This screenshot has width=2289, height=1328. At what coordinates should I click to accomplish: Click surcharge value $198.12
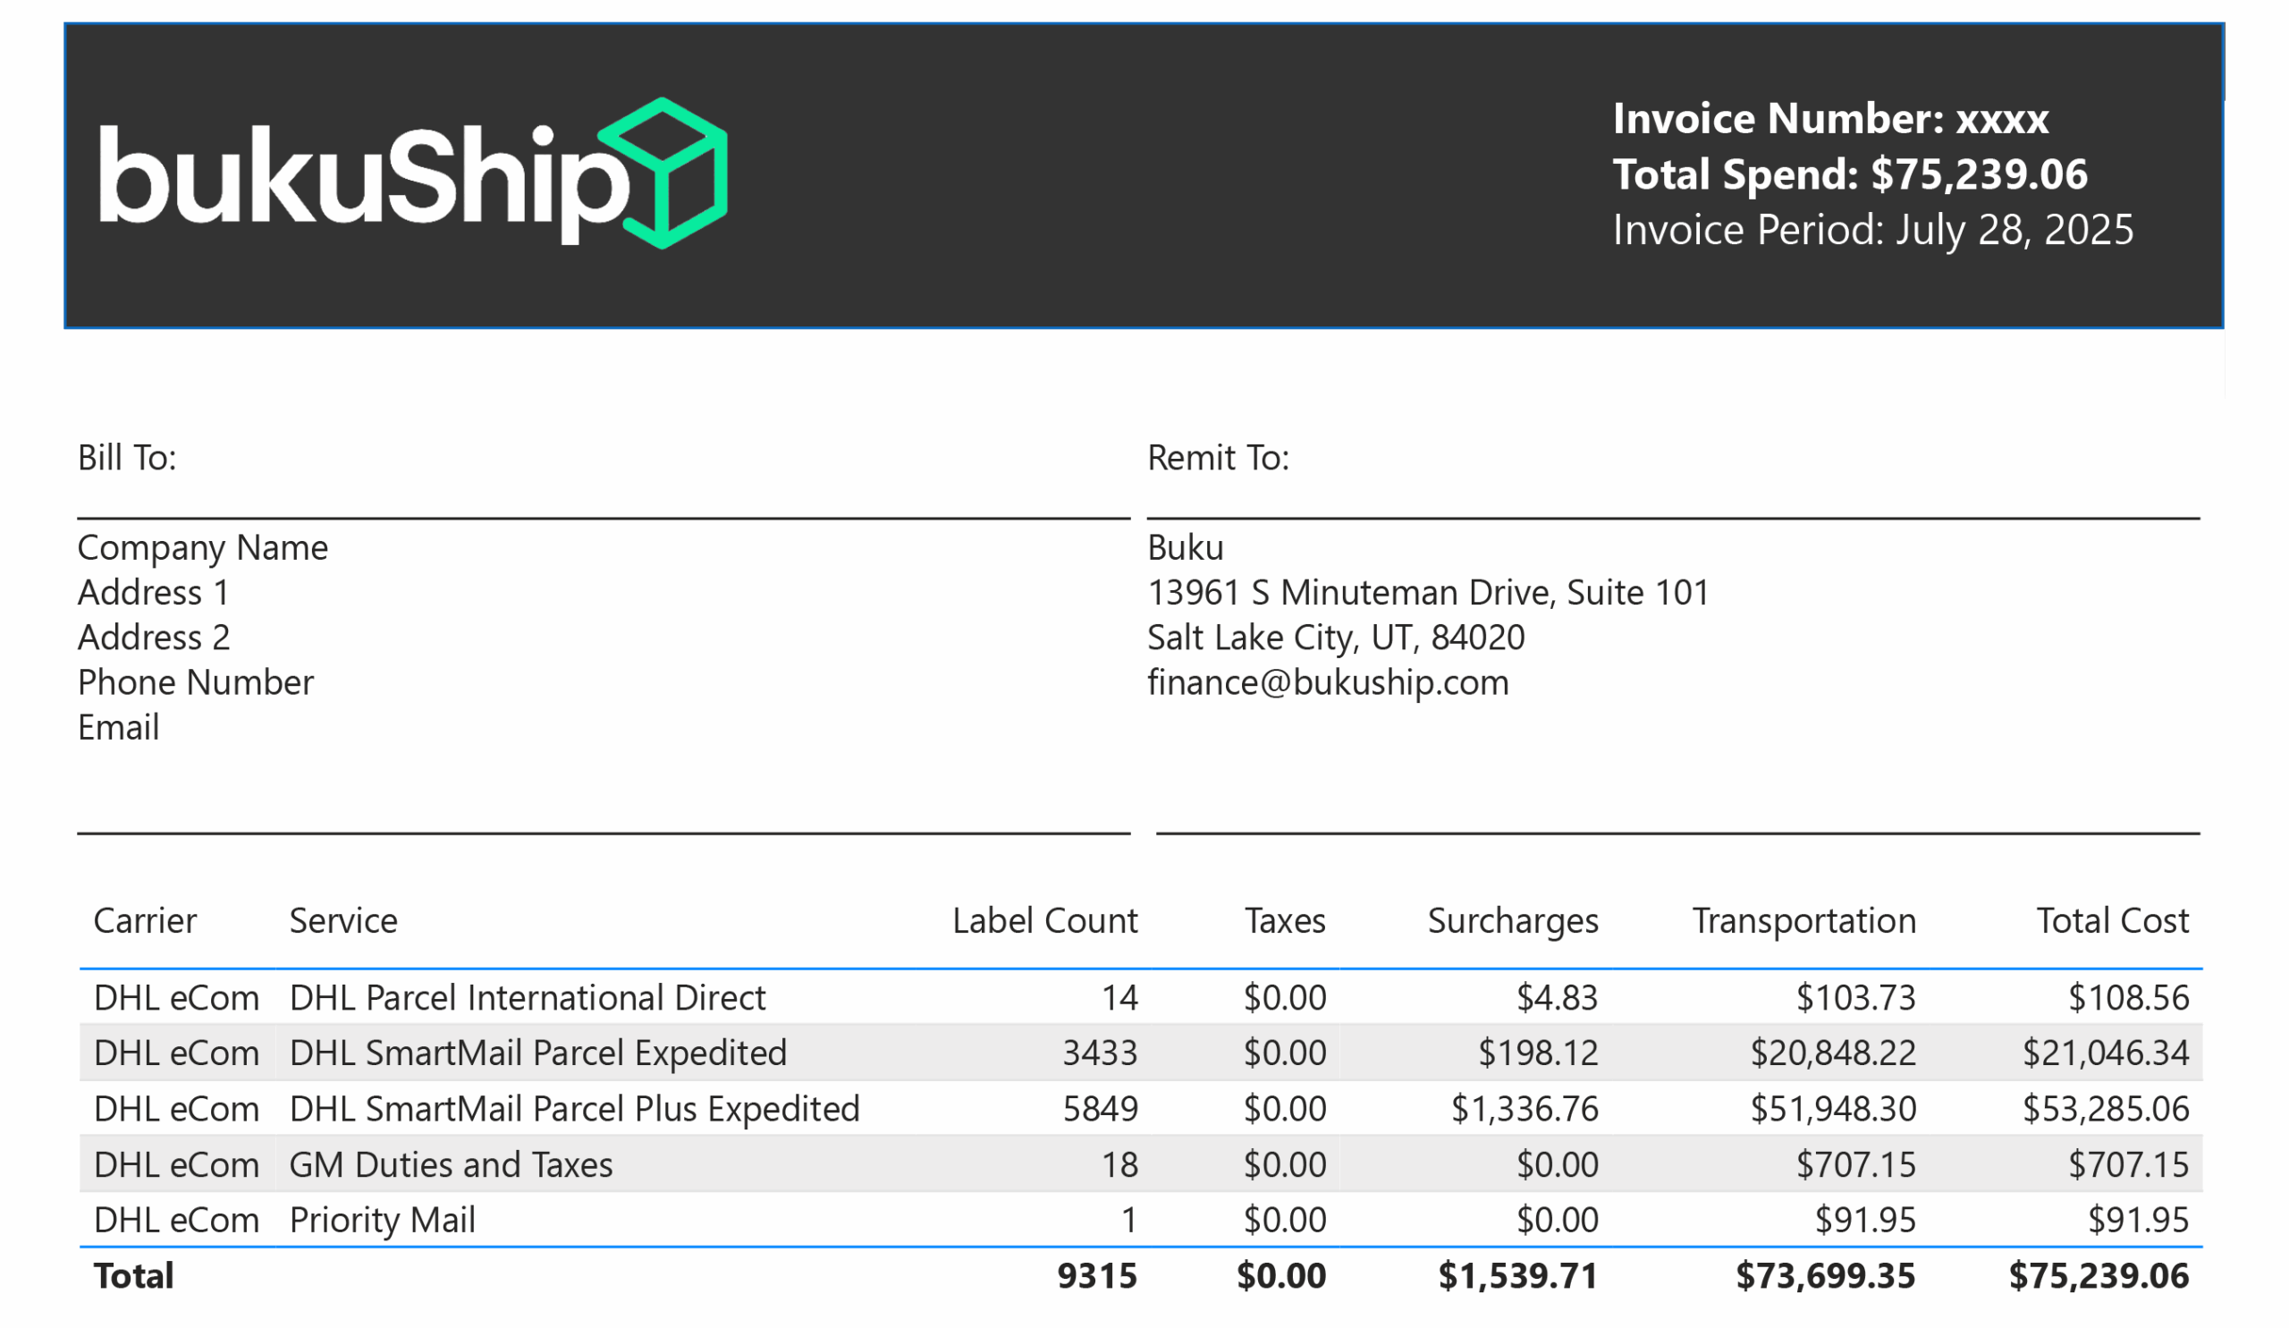pos(1538,1053)
